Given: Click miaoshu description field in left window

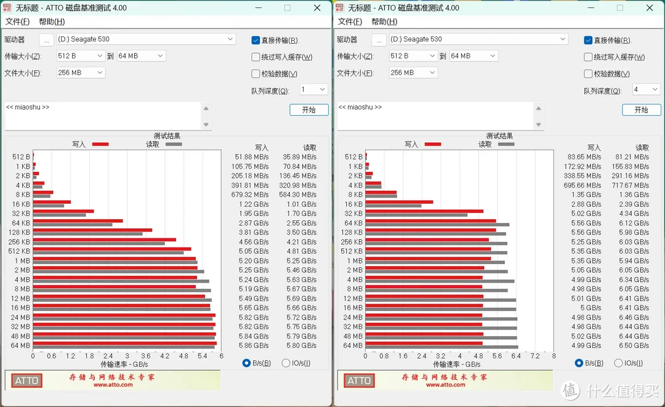Looking at the screenshot, I should pos(103,116).
